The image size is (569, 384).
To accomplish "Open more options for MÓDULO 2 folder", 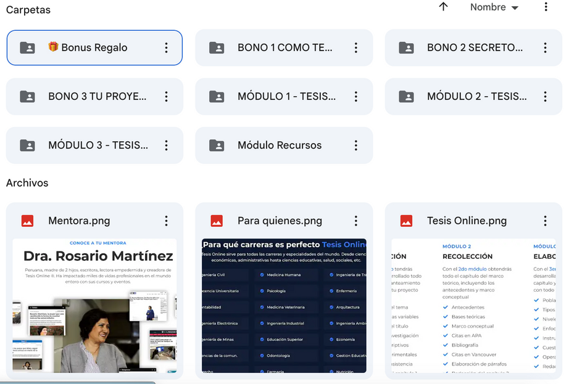I will coord(545,96).
